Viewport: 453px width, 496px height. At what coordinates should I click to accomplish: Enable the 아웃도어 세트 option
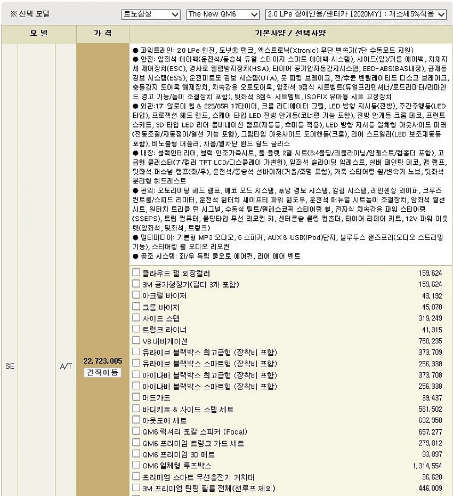[x=136, y=420]
